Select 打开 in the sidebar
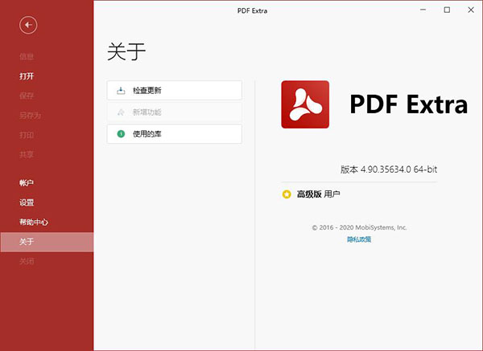Image resolution: width=483 pixels, height=351 pixels. pyautogui.click(x=27, y=76)
